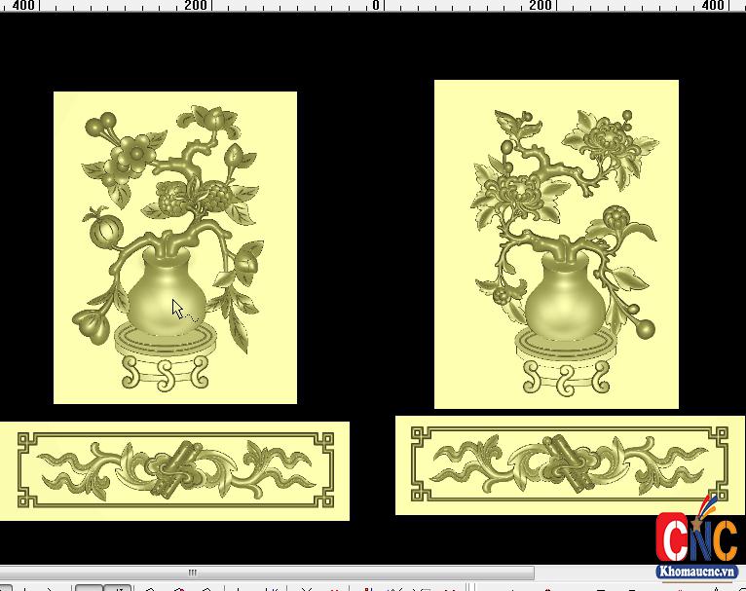Pick the lower-left scroll border relief

coord(174,471)
